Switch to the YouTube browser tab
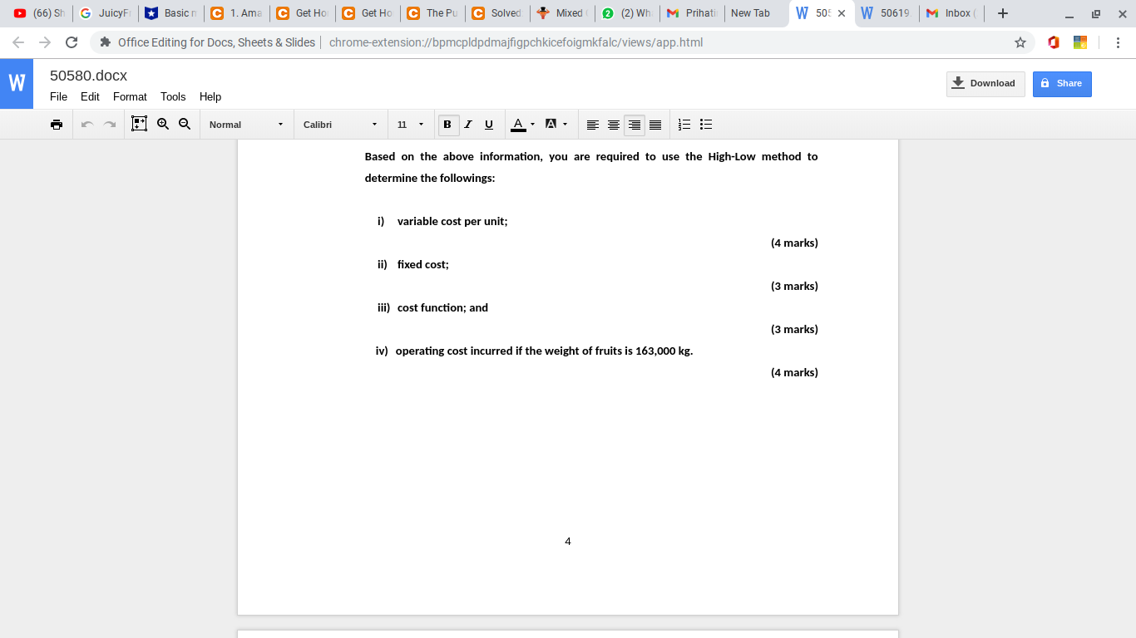 39,13
